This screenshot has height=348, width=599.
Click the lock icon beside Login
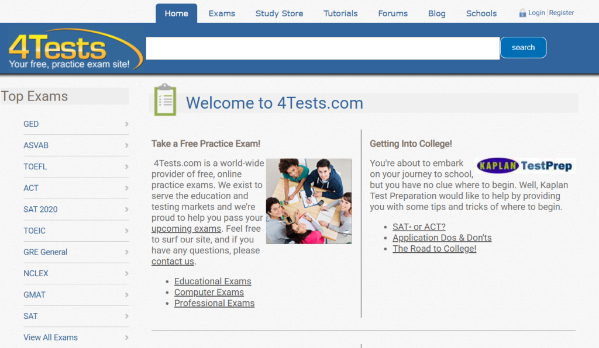[522, 13]
